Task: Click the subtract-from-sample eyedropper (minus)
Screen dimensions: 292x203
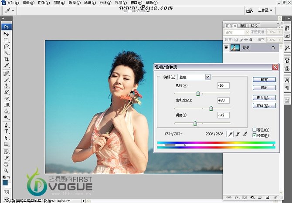Action: 246,134
